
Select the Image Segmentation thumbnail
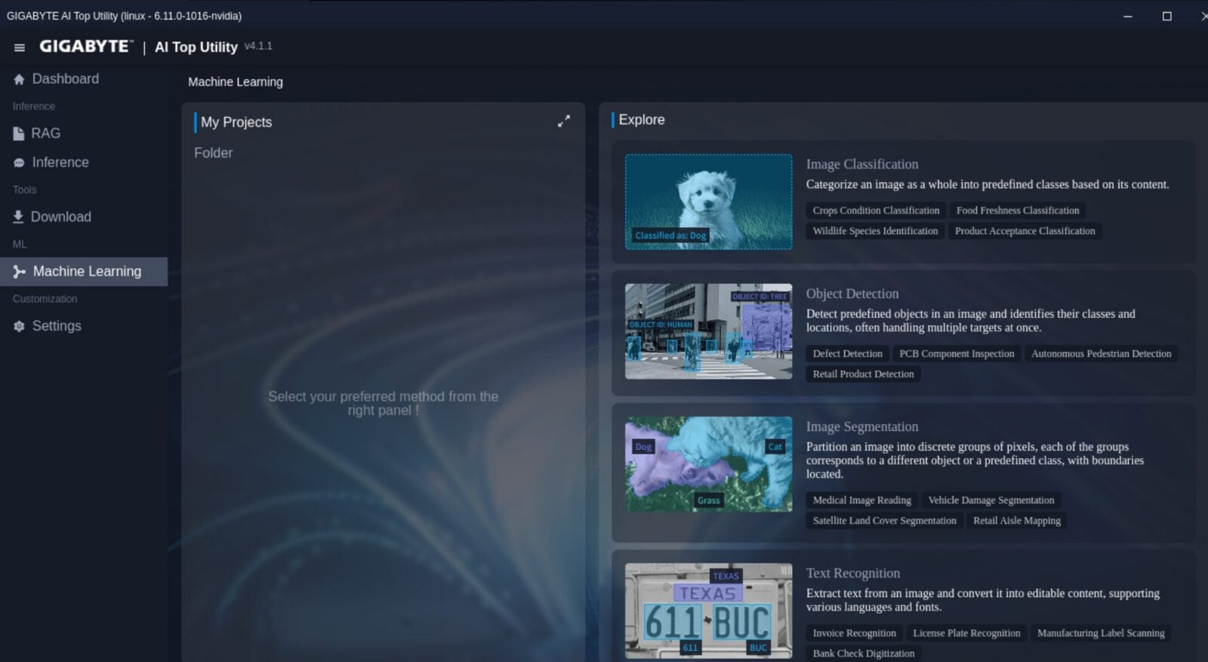point(708,464)
